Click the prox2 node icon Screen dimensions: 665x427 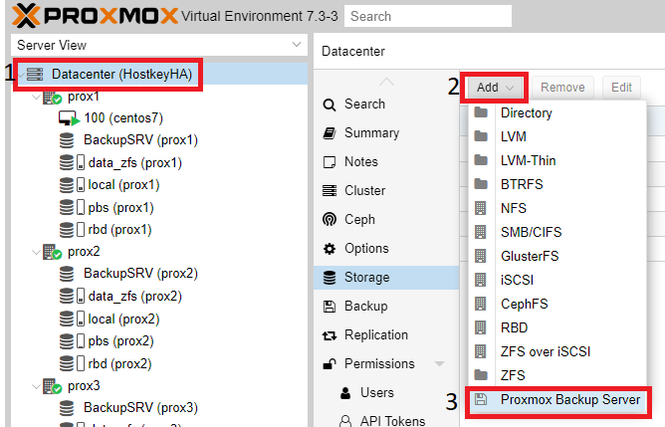52,252
